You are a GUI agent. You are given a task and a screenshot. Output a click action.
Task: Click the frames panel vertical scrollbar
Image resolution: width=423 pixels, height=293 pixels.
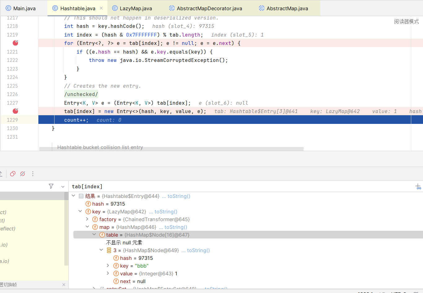click(x=66, y=229)
